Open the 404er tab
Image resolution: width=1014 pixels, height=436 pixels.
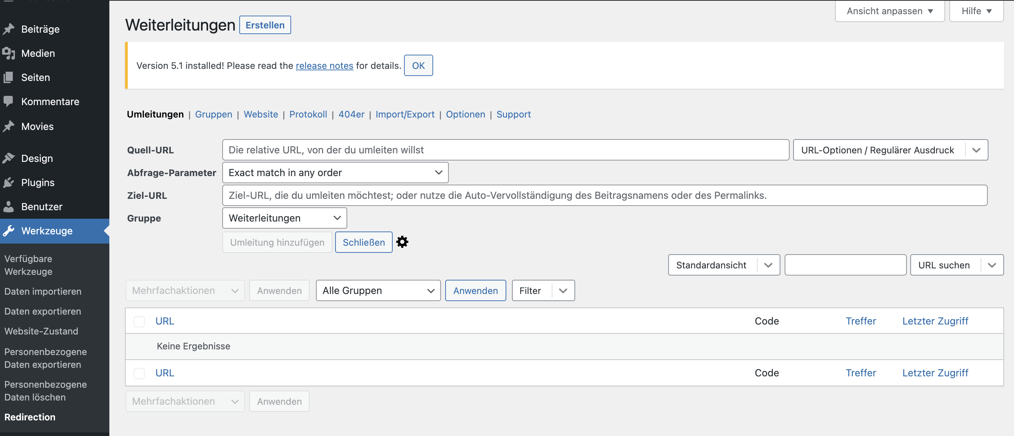(351, 115)
